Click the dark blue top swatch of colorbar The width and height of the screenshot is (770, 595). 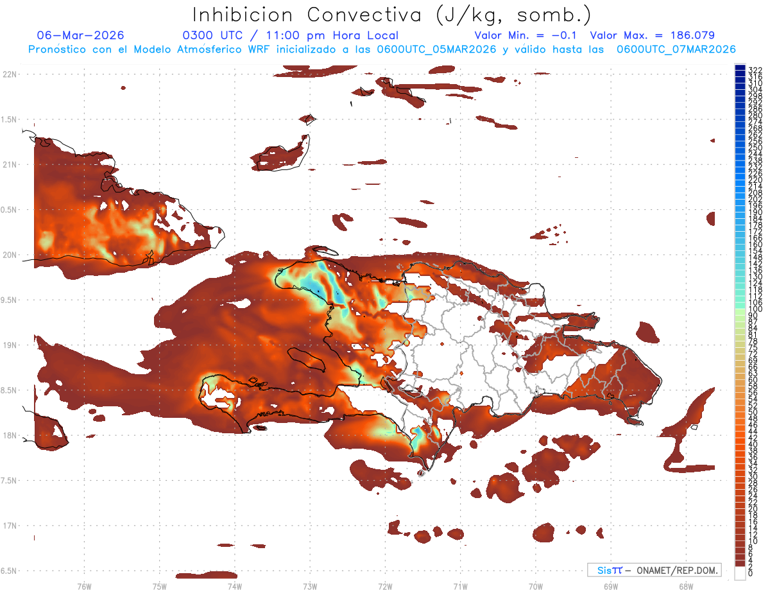[740, 67]
